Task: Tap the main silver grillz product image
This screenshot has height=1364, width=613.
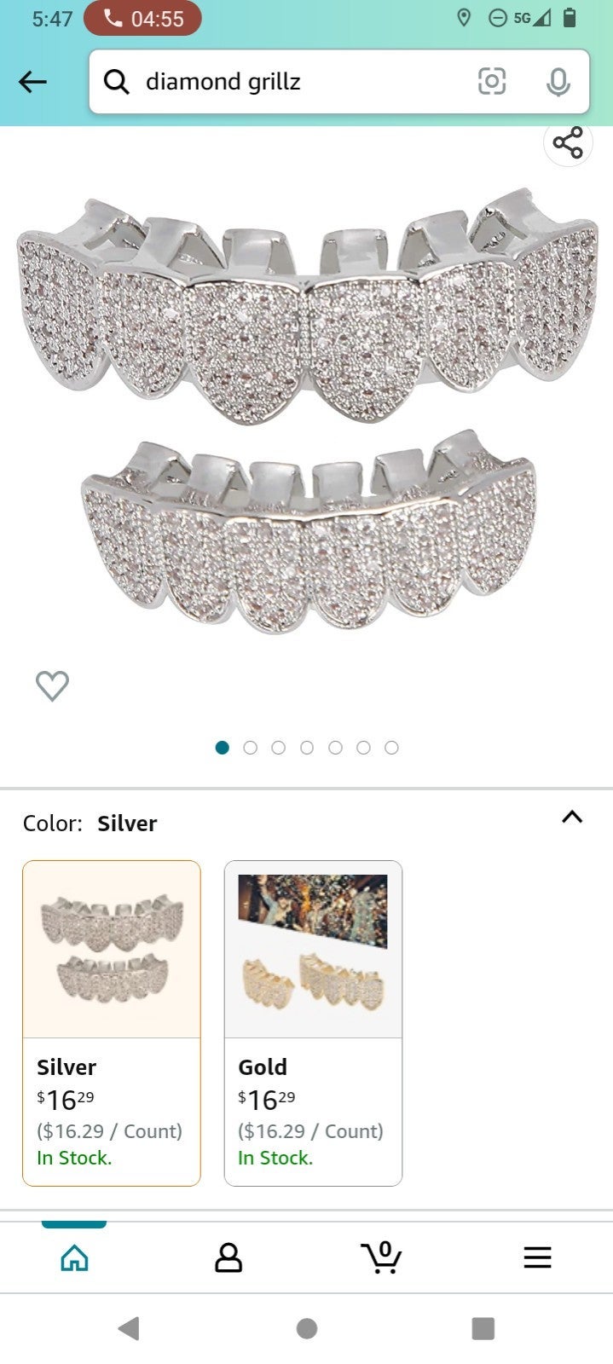Action: (307, 413)
